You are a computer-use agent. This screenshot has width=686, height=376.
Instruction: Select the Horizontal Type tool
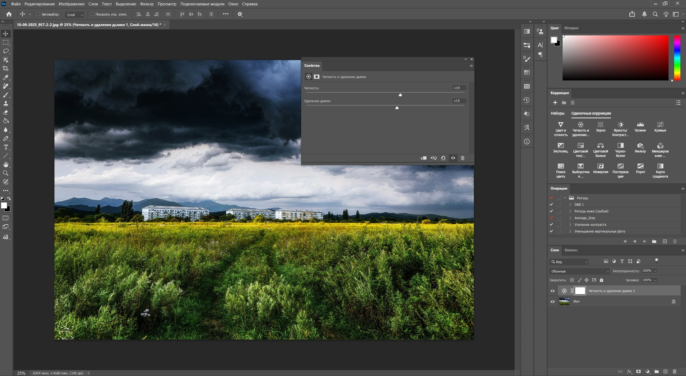[x=5, y=147]
